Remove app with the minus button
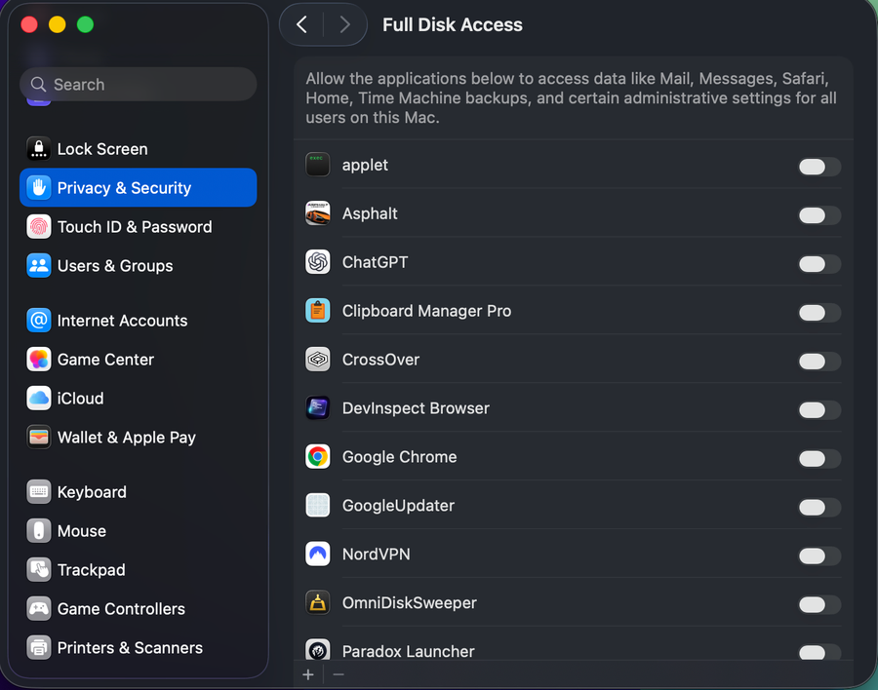The height and width of the screenshot is (690, 878). pos(339,674)
